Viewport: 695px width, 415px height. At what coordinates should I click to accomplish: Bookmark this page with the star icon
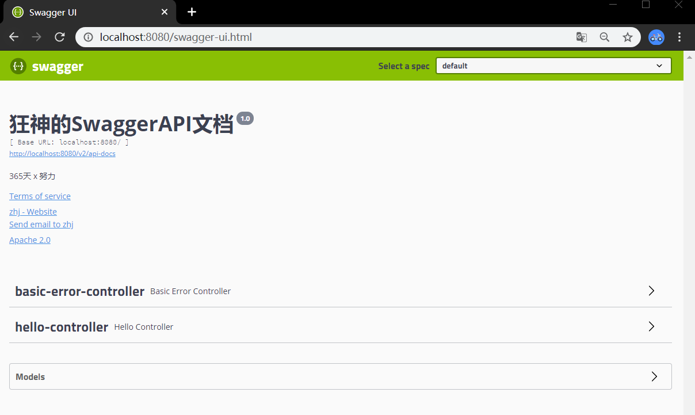628,37
